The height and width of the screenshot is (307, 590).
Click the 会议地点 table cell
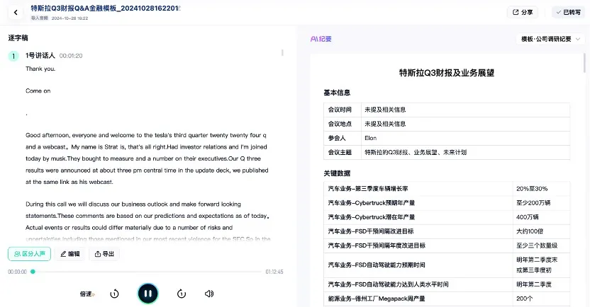coord(342,124)
